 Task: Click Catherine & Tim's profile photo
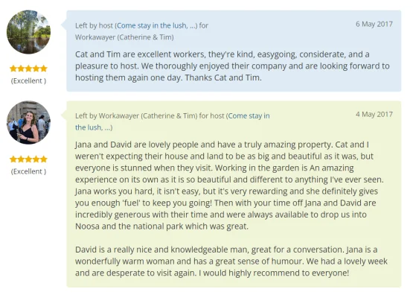[28, 122]
